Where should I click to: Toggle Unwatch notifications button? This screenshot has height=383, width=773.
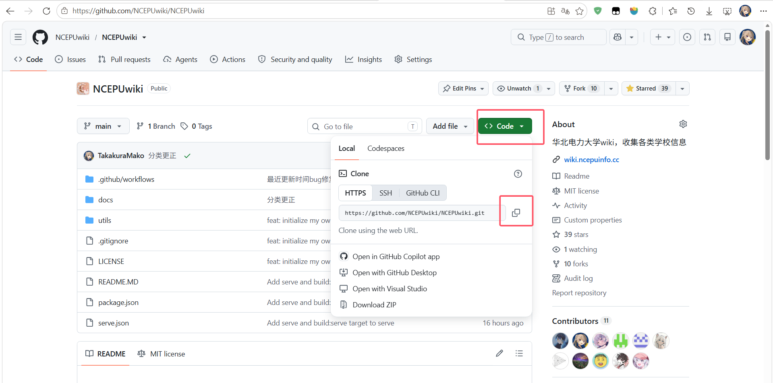coord(524,89)
